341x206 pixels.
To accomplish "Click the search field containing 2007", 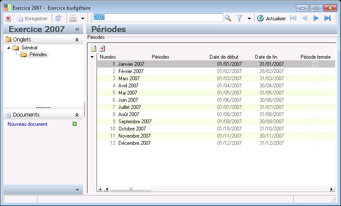I will coord(158,17).
